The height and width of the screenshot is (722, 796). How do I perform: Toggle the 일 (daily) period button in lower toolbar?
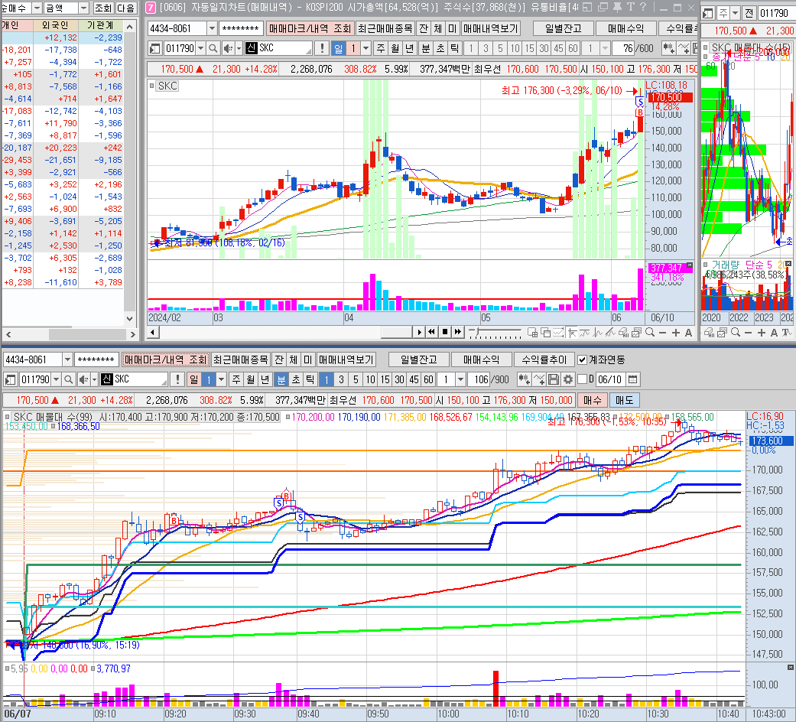194,379
